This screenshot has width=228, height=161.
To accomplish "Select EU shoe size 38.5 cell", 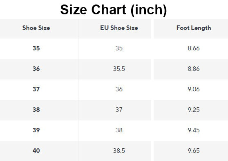I will [x=119, y=151].
